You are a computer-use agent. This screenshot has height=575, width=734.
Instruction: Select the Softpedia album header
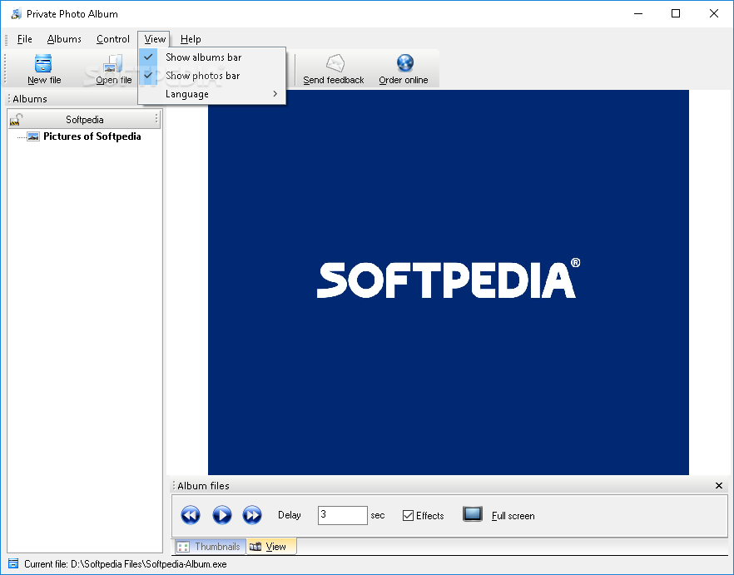point(84,119)
